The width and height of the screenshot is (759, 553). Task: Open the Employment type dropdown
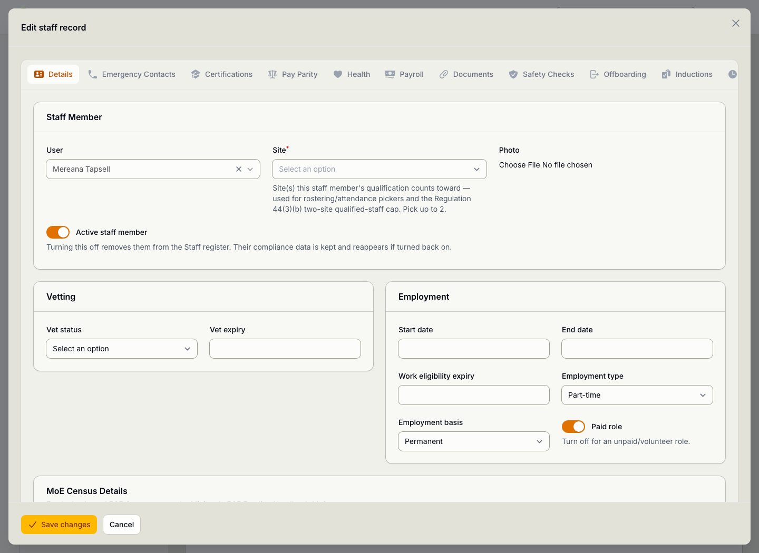637,395
